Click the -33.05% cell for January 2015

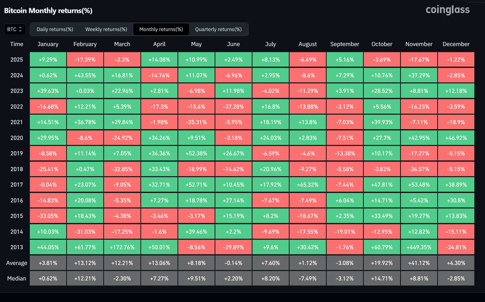(48, 216)
